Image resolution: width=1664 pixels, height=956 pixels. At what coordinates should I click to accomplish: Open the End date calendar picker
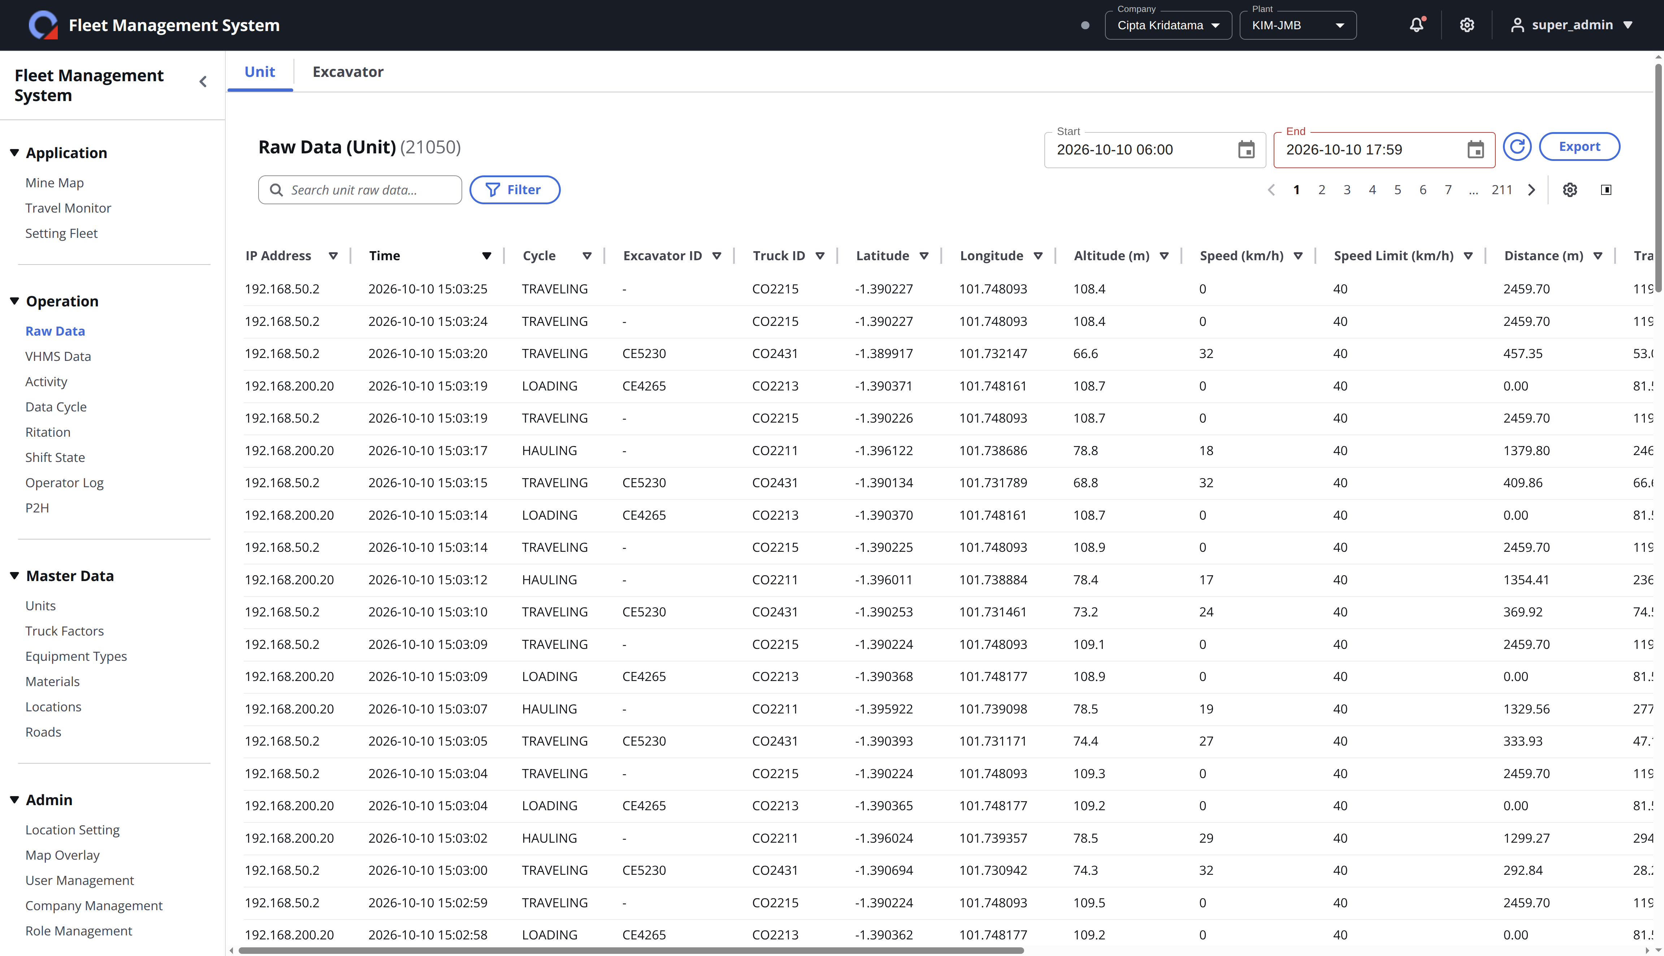pyautogui.click(x=1475, y=150)
